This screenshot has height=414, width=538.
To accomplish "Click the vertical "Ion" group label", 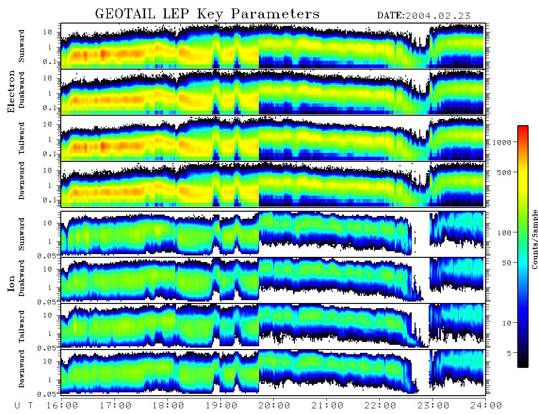I will [11, 283].
